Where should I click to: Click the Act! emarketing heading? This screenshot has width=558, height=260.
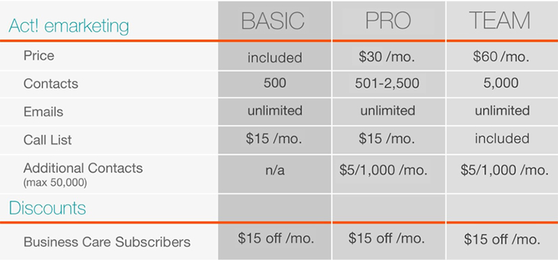click(x=68, y=26)
